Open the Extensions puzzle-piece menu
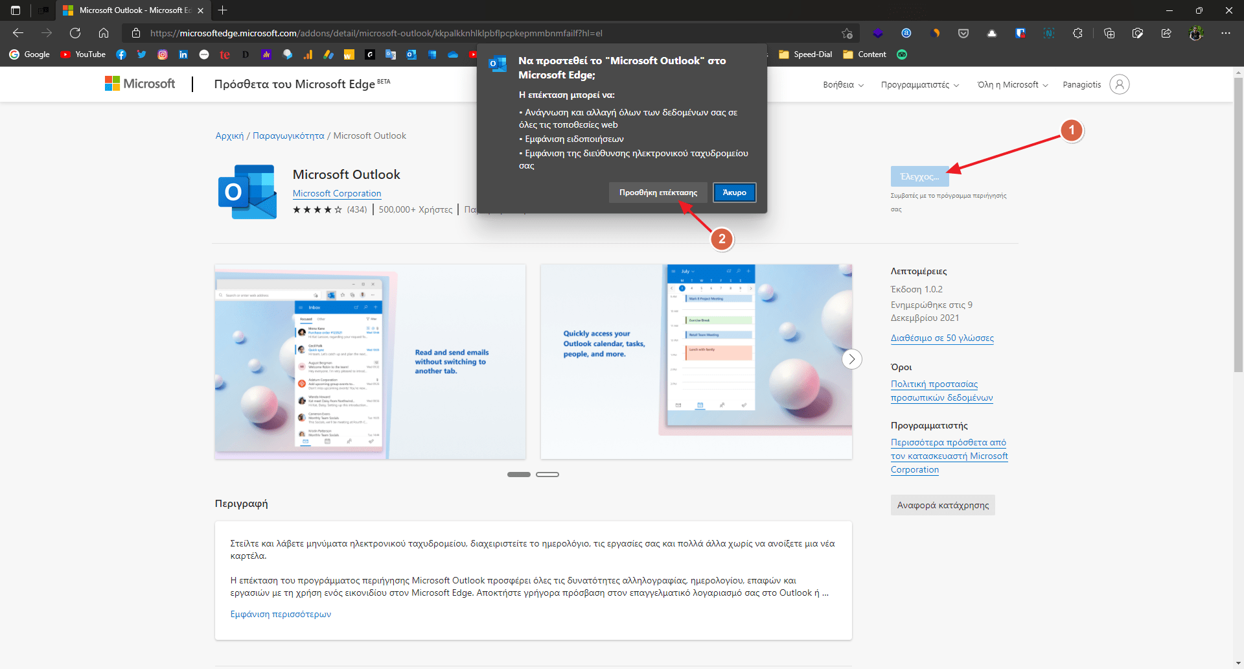 pos(1077,33)
